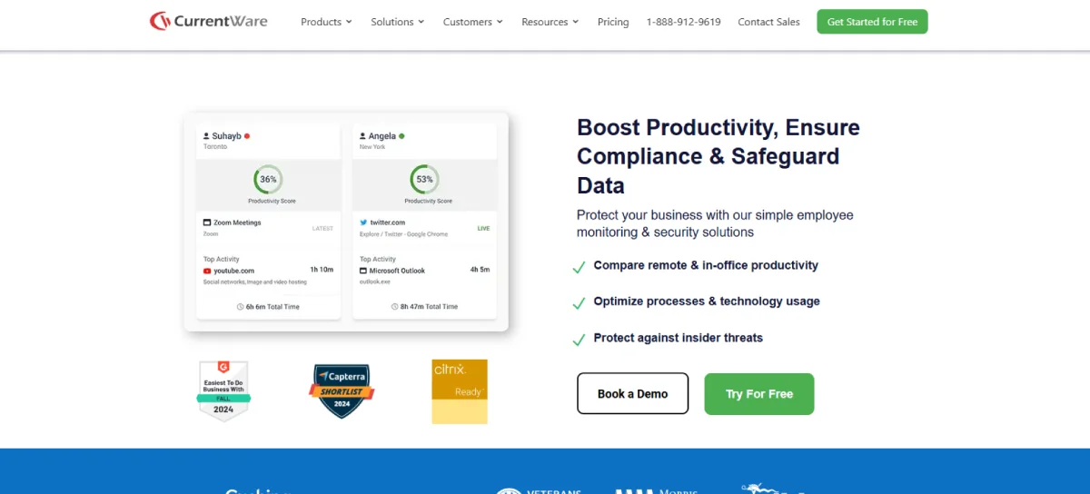Click Suhayb's user profile icon
The image size is (1090, 494).
[x=206, y=136]
